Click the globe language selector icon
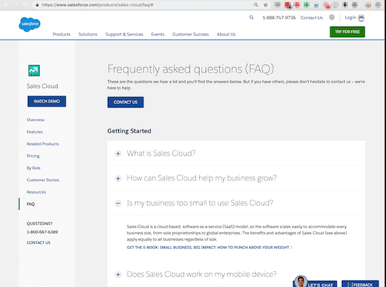Screen dimensions: 386x287 tap(332, 17)
